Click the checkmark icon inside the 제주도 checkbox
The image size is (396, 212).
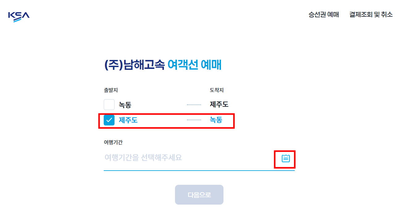(109, 121)
